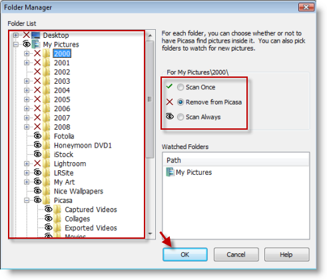The image size is (327, 280).
Task: Click the Cancel button
Action: 236,254
